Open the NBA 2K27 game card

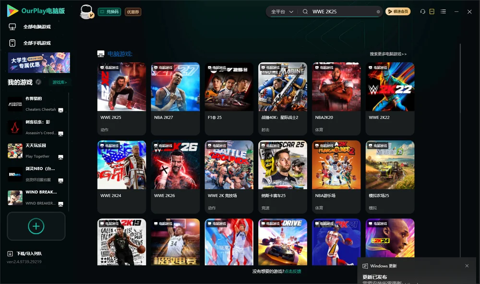coord(175,98)
